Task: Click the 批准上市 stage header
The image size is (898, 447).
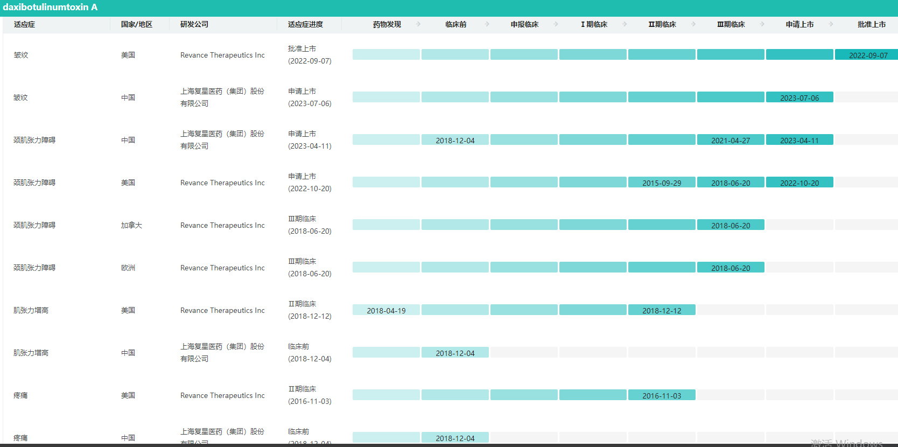Action: click(871, 24)
